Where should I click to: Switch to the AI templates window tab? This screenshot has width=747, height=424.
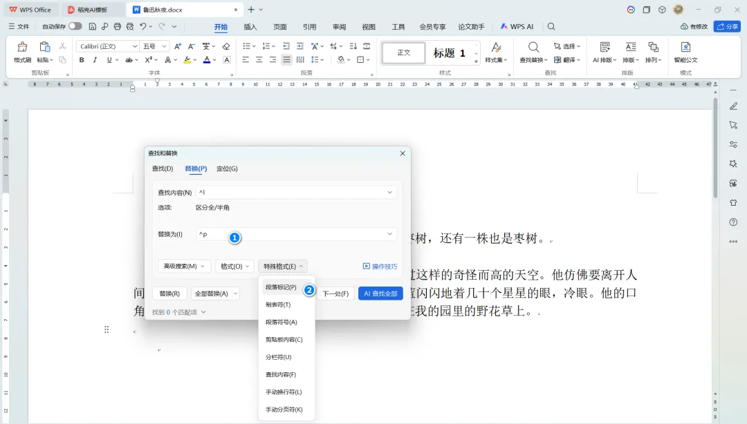[x=93, y=10]
